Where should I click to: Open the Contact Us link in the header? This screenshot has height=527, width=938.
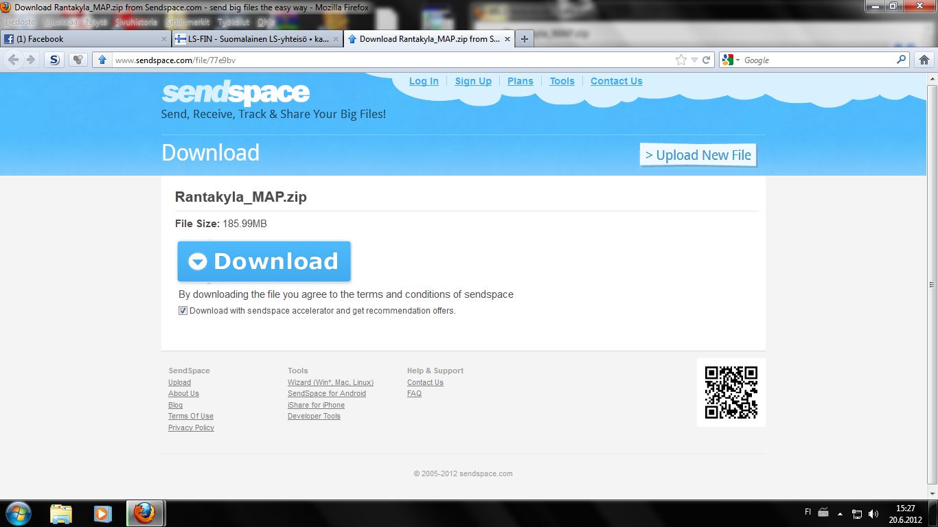coord(617,81)
